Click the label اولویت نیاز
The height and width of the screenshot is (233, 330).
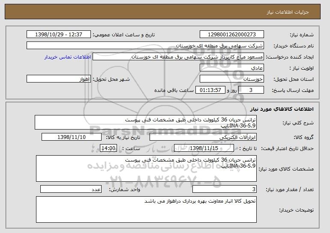coord(302,68)
